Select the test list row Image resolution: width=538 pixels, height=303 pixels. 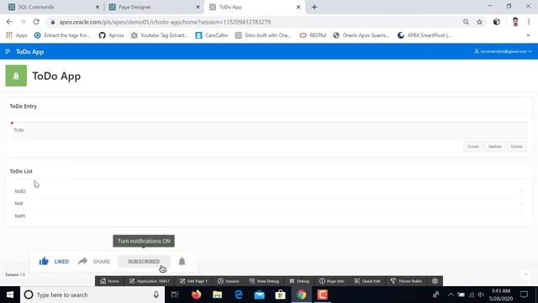click(x=268, y=204)
